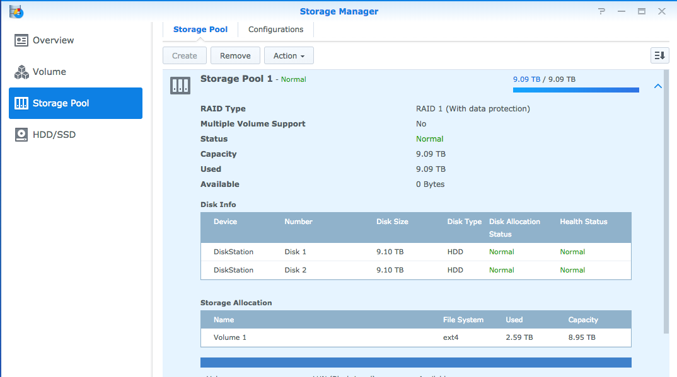The width and height of the screenshot is (677, 377).
Task: Select the Volume sidebar icon
Action: pos(23,72)
